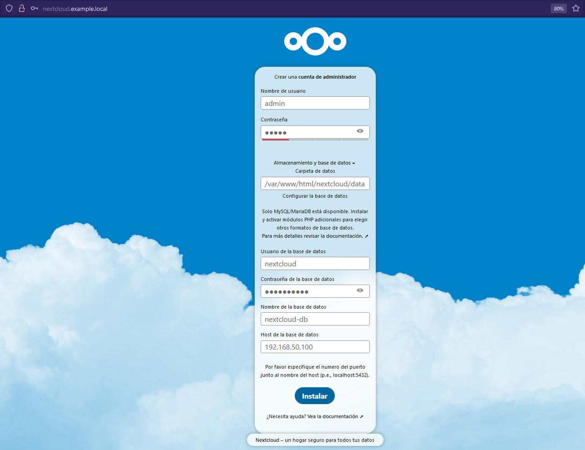Viewport: 585px width, 450px height.
Task: Edit Nombre de la base de datos field
Action: pyautogui.click(x=315, y=319)
